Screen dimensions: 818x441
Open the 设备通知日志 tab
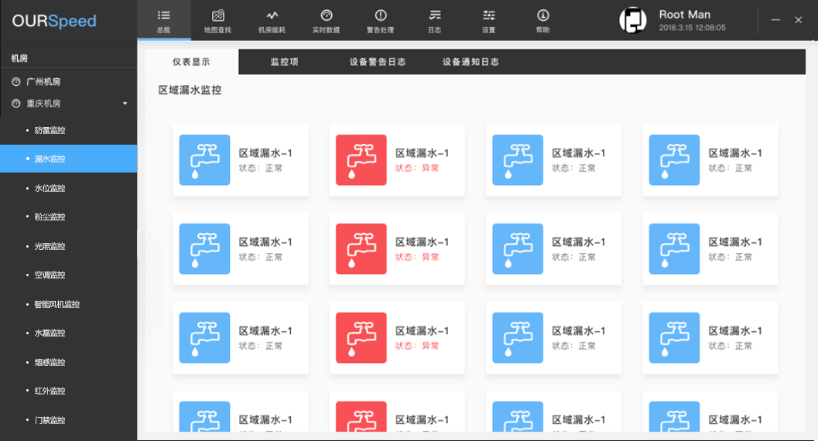coord(471,62)
